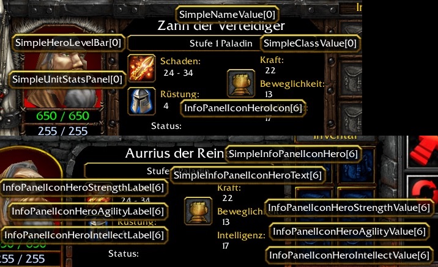This screenshot has width=438, height=267.
Task: Click the InfoPanelIconHeroIcon[6] label
Action: [x=243, y=108]
